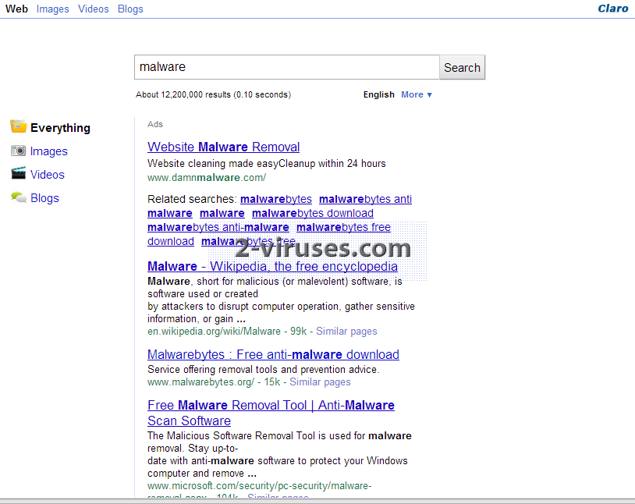Open Free Malware Removal Tool result title
Image resolution: width=635 pixels, height=504 pixels.
tap(271, 413)
